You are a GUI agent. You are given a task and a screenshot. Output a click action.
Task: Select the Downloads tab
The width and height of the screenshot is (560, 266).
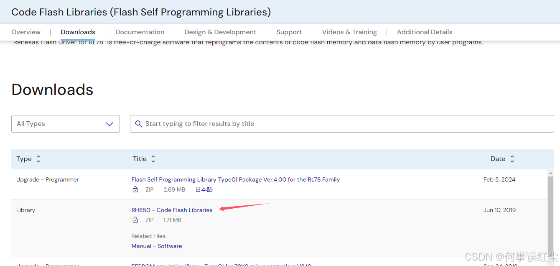[x=78, y=32]
